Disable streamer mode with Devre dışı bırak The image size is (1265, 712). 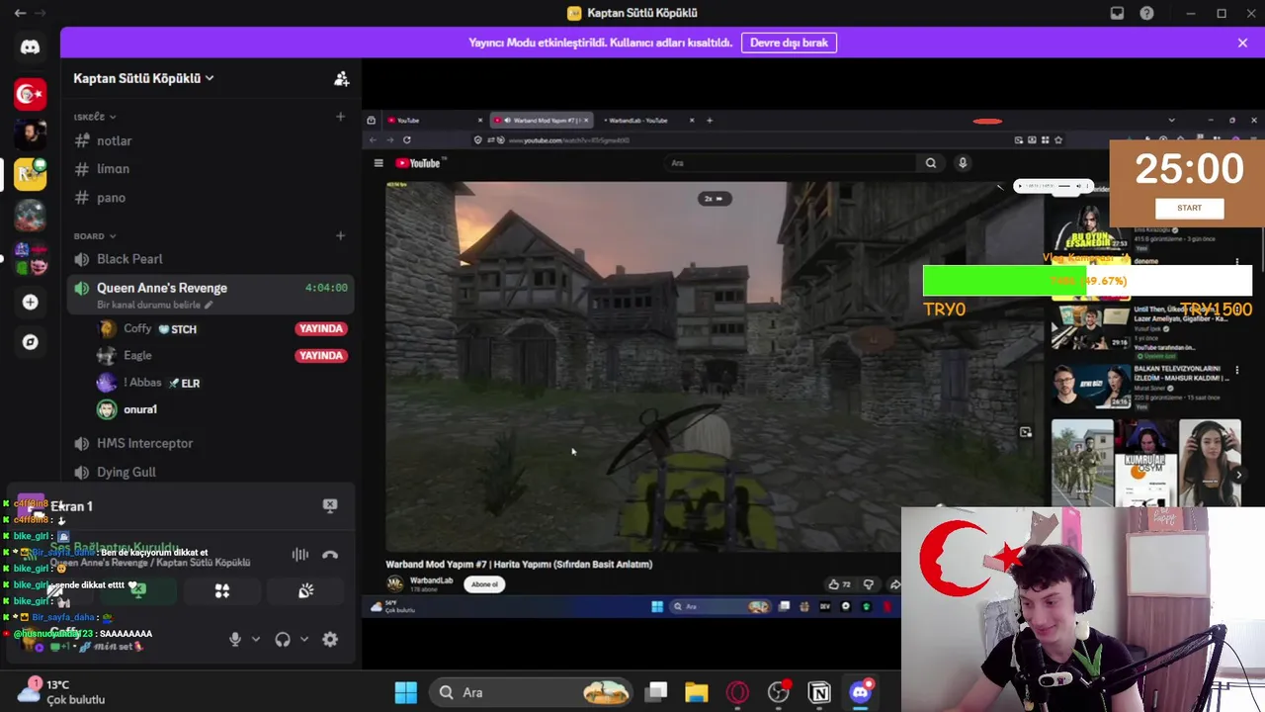pos(789,43)
